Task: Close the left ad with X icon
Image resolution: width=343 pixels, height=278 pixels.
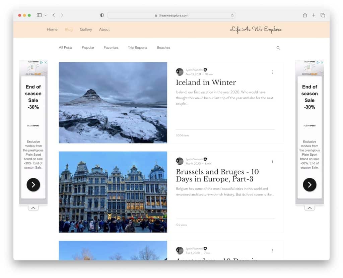Action: click(x=46, y=62)
